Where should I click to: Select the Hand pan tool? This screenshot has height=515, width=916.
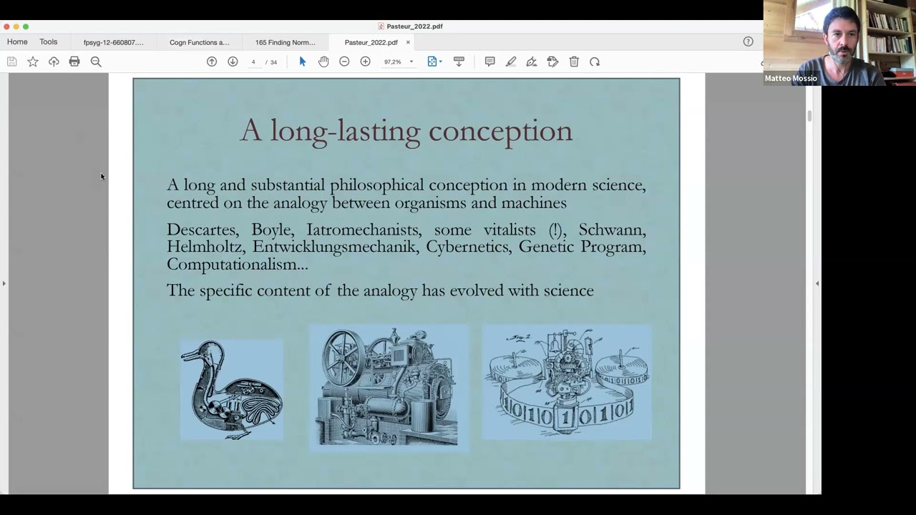(x=323, y=62)
